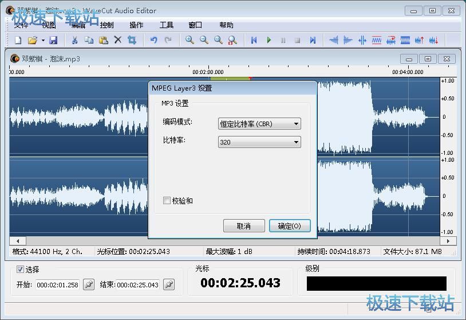Open the 控制 menu

(x=106, y=25)
